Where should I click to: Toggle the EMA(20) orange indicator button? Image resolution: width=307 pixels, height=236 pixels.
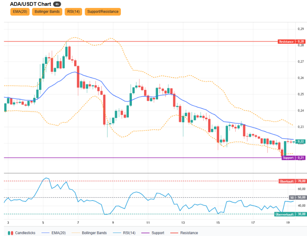[20, 11]
